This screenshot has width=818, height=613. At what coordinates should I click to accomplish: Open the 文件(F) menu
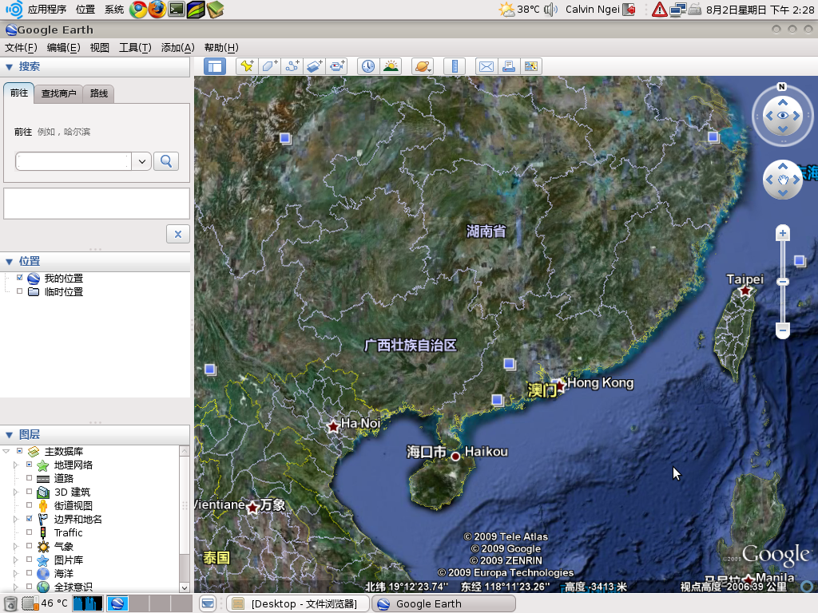coord(21,48)
